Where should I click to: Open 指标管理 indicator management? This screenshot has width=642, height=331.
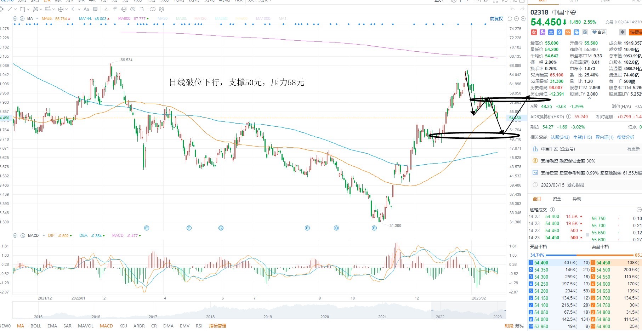click(217, 326)
